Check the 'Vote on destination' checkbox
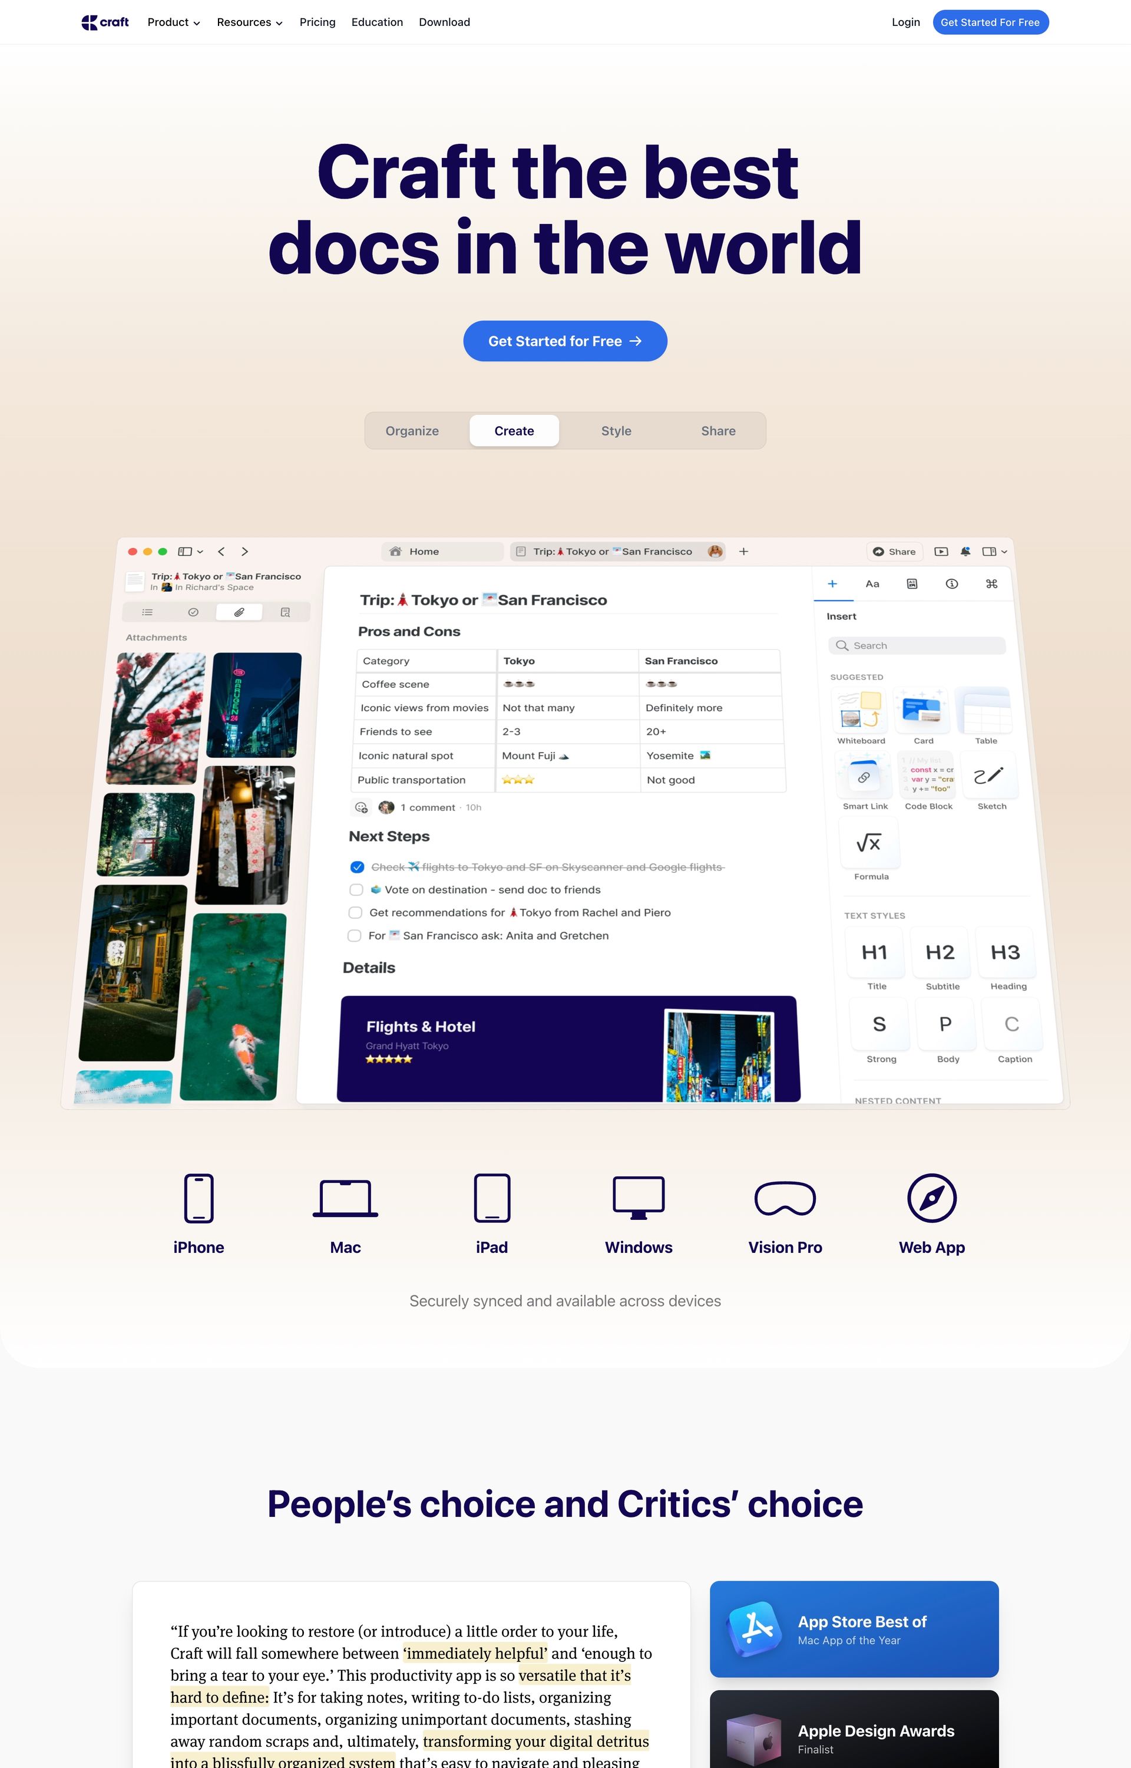The width and height of the screenshot is (1131, 1768). (356, 889)
